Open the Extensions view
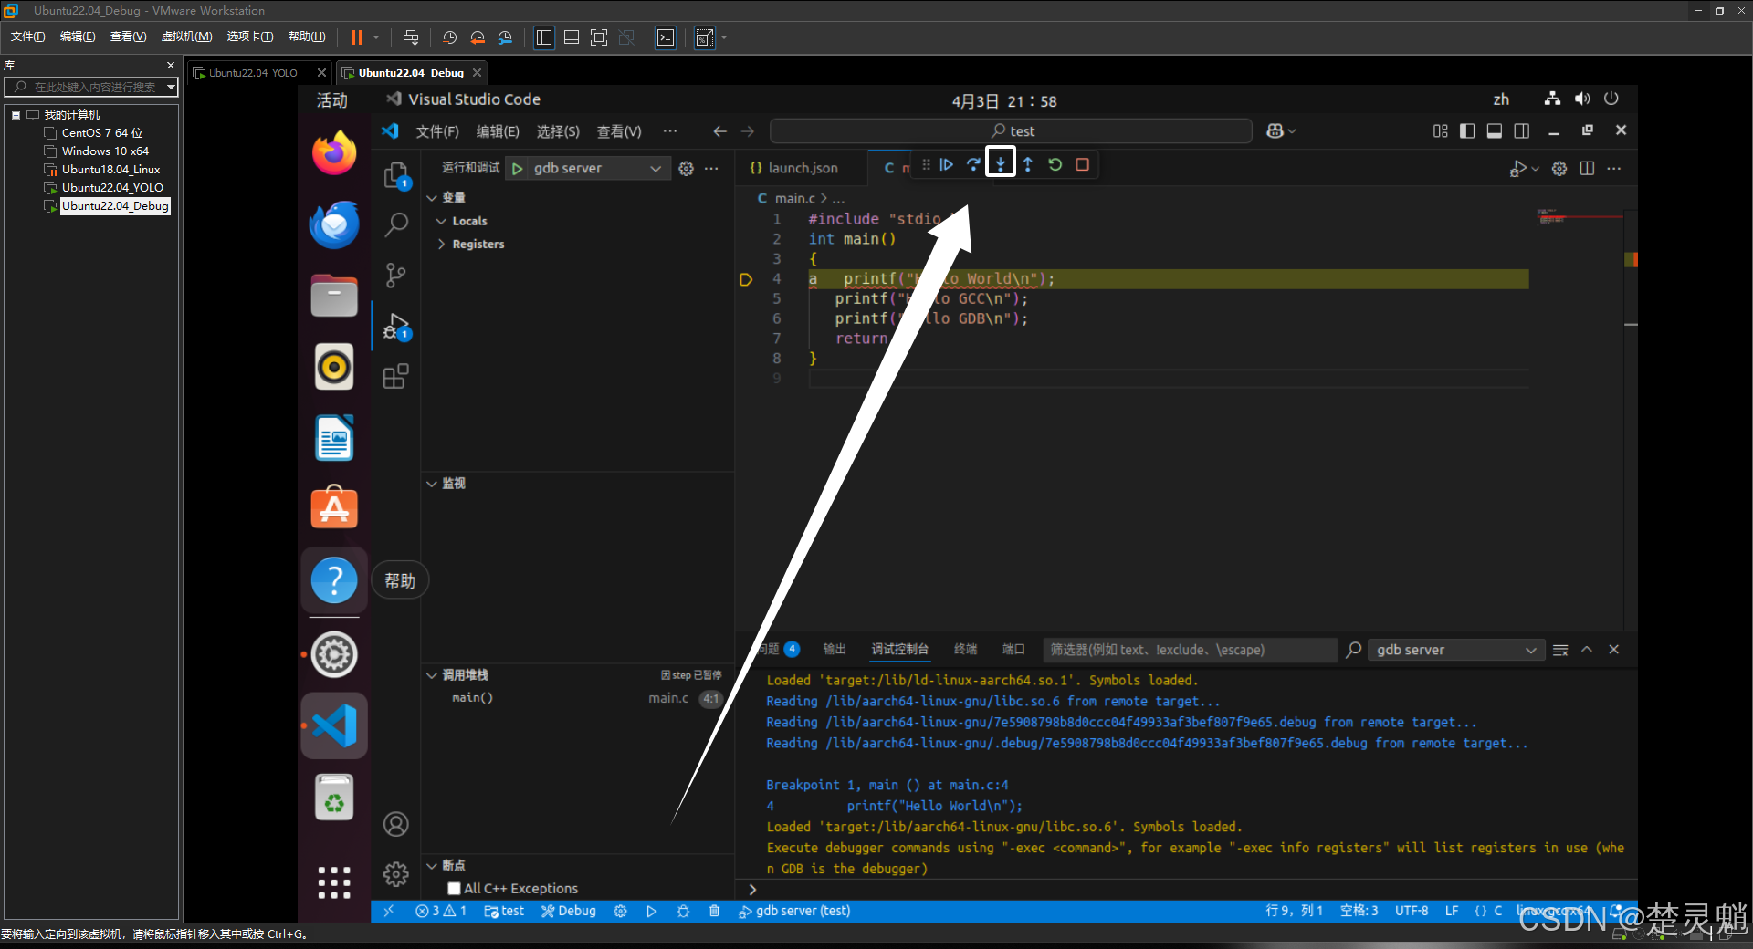The height and width of the screenshot is (949, 1753). (396, 376)
